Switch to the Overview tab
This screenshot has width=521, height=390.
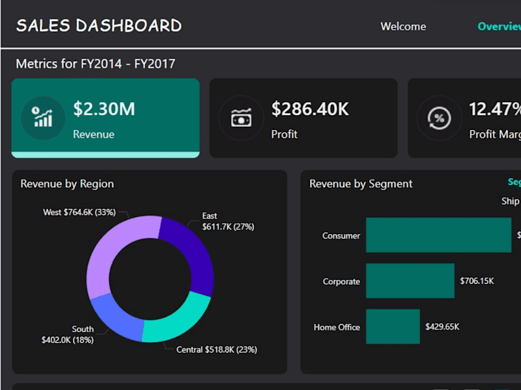click(x=499, y=27)
